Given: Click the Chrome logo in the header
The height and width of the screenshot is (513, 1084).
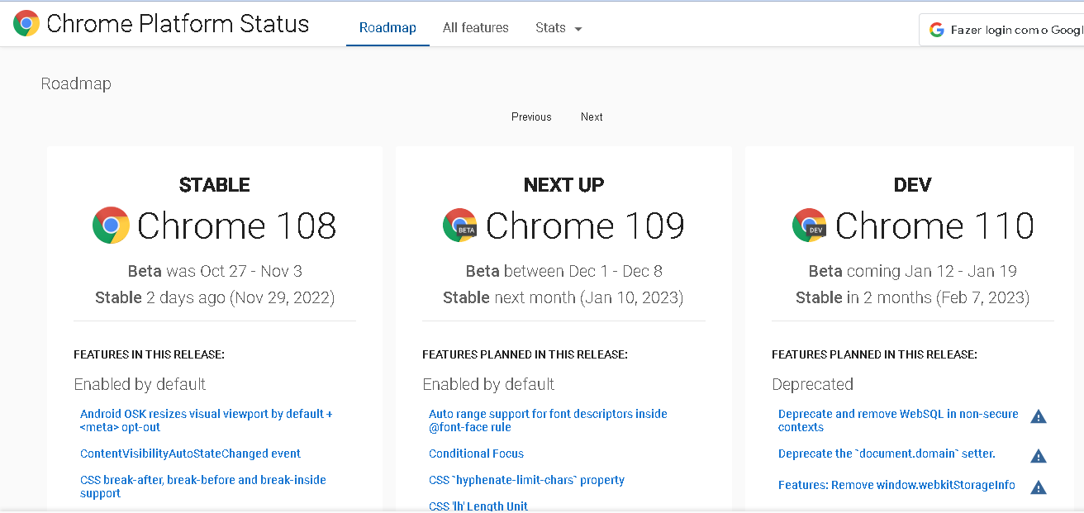Looking at the screenshot, I should coord(24,23).
